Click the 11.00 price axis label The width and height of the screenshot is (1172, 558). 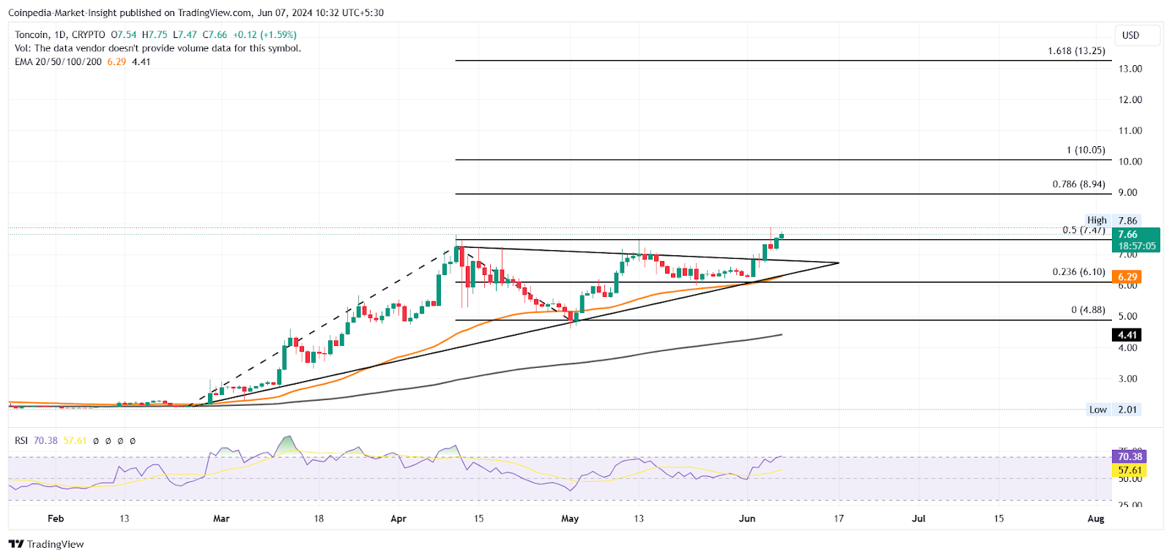pos(1130,131)
